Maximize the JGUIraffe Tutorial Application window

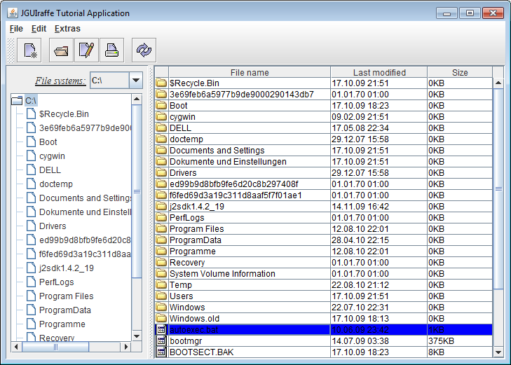click(x=470, y=13)
